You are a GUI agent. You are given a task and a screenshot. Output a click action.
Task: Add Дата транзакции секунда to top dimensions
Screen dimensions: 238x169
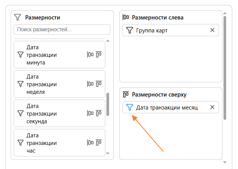click(x=99, y=113)
